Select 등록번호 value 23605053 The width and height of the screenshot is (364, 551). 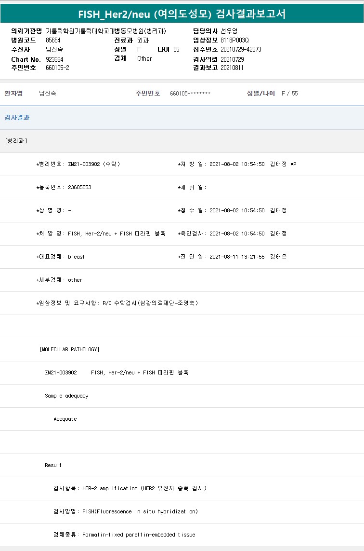pyautogui.click(x=79, y=187)
